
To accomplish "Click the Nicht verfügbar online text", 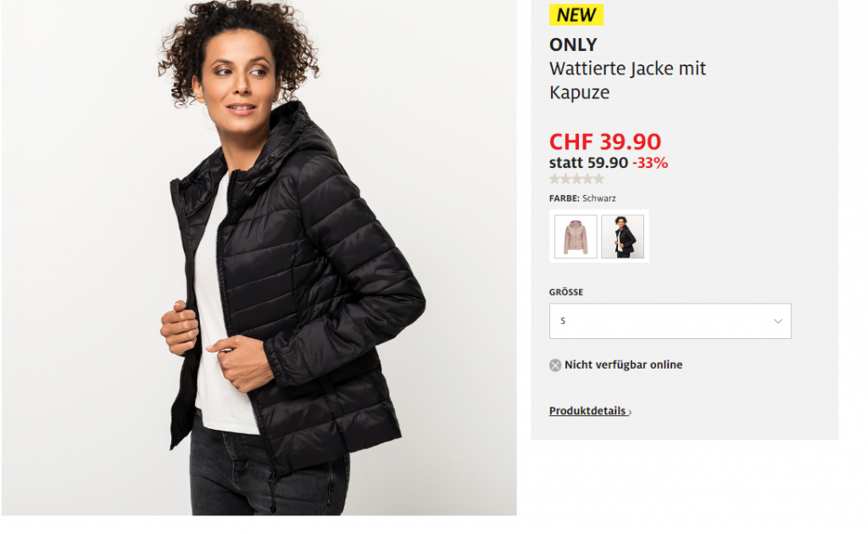I will pos(623,364).
